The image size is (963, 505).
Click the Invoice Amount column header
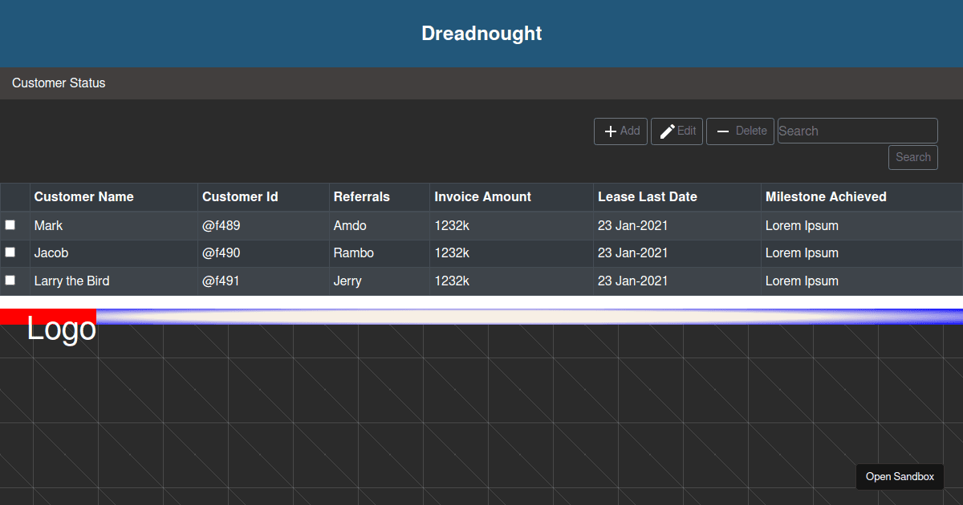(512, 197)
